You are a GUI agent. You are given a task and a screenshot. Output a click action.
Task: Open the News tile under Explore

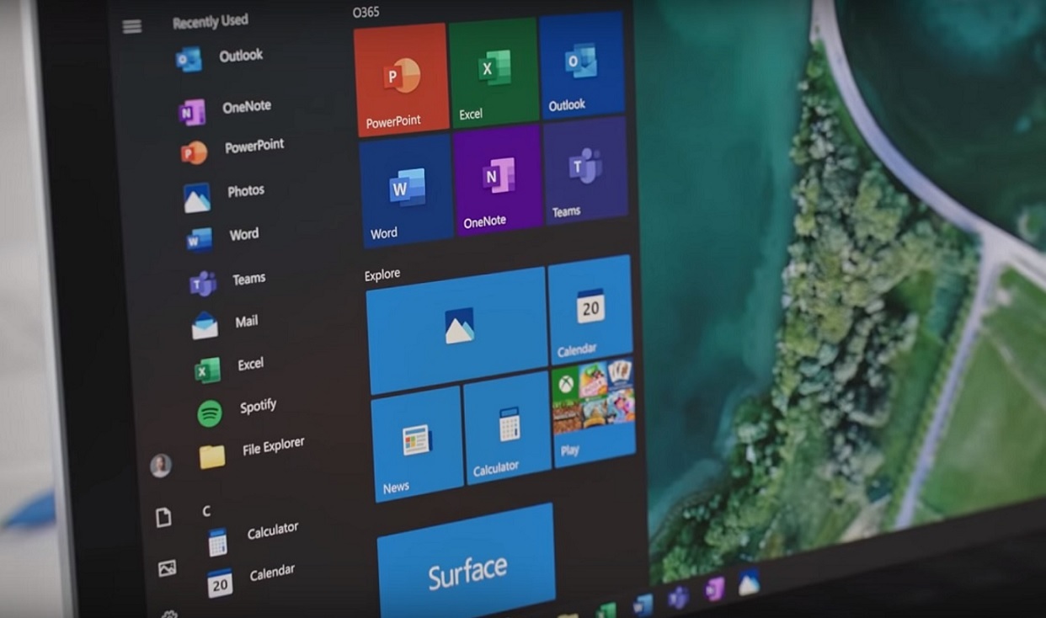(418, 445)
